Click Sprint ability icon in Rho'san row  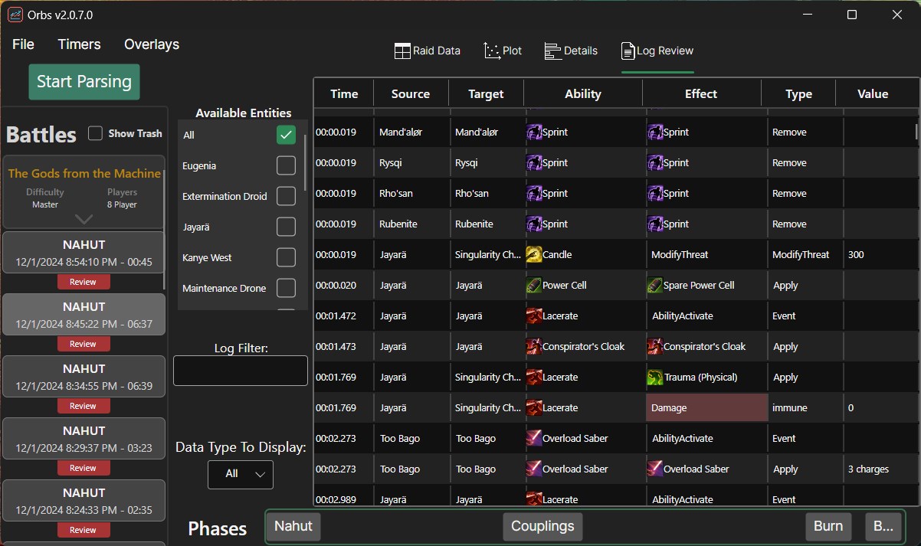click(534, 194)
